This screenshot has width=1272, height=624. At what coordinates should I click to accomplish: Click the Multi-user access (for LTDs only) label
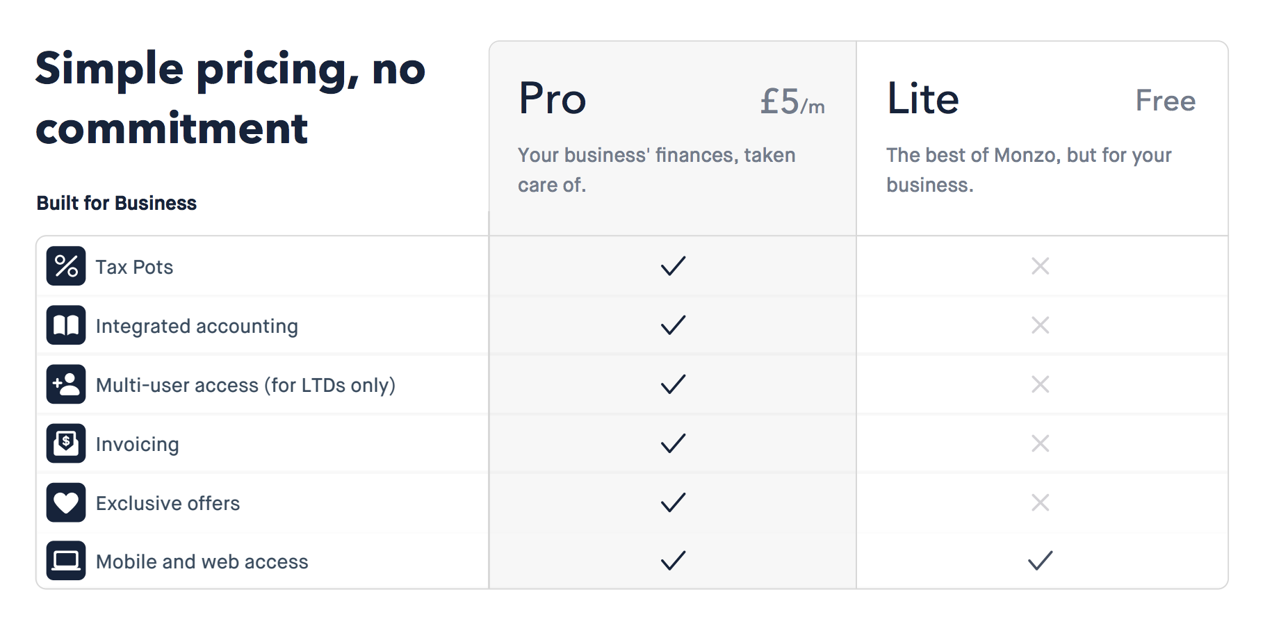pyautogui.click(x=245, y=385)
